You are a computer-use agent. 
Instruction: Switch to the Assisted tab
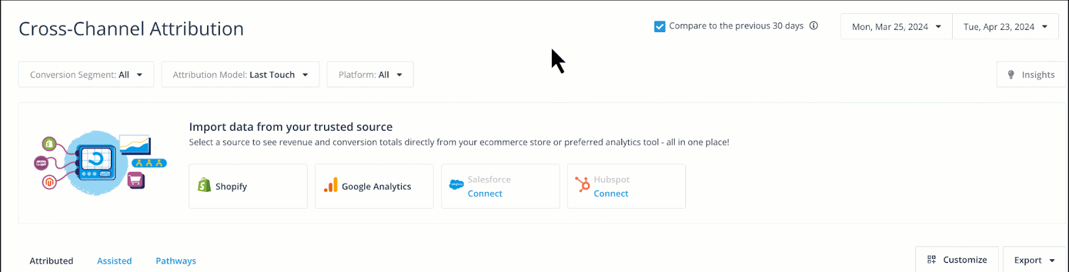click(114, 261)
